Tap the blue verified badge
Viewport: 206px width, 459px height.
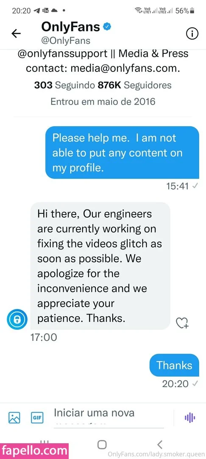pos(107,27)
